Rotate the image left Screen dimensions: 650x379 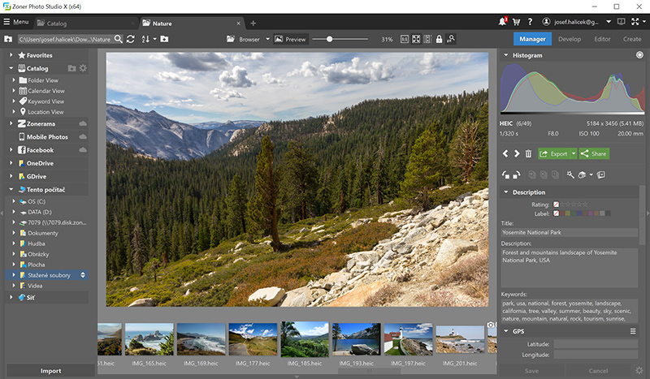point(505,174)
